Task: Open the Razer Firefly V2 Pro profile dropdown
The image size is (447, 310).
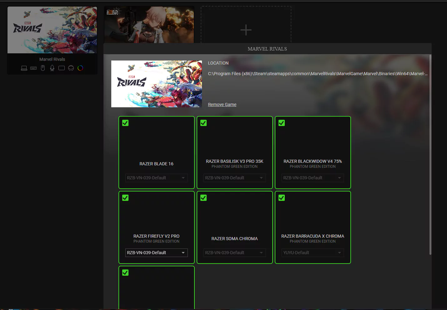Action: [157, 253]
